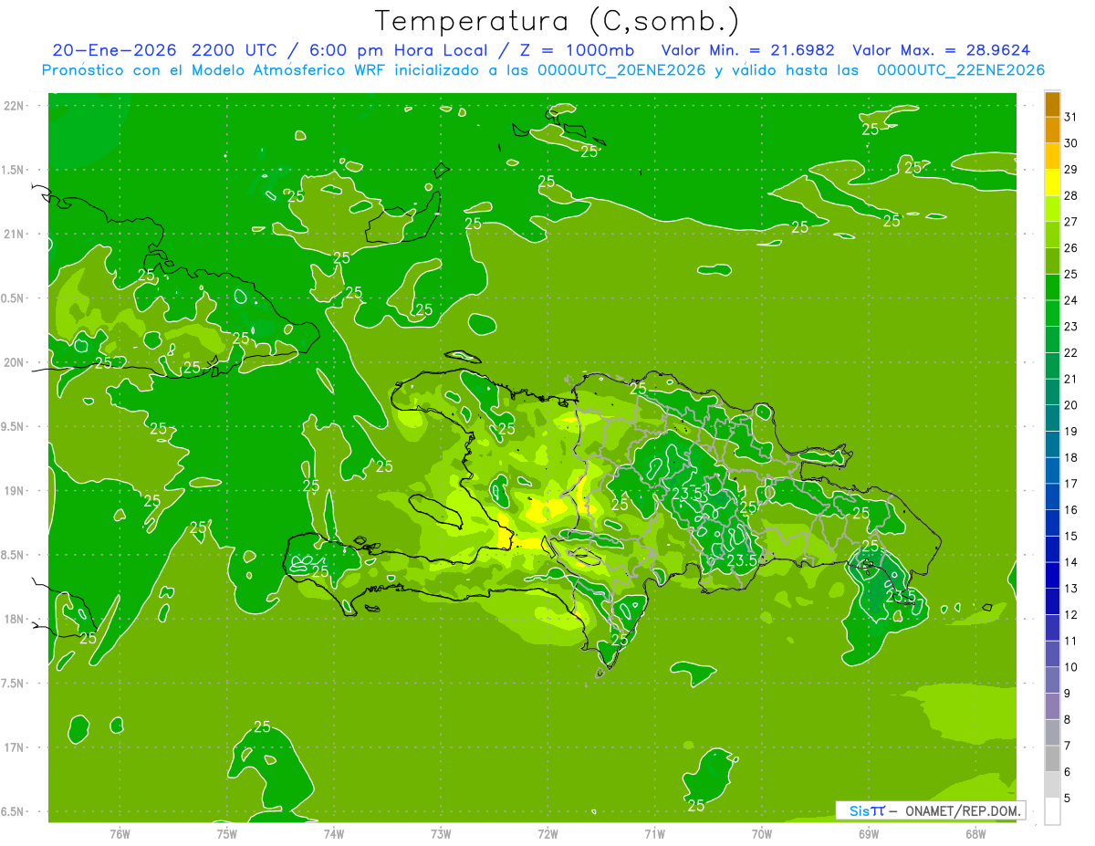Click the longitude axis label "72W"
The height and width of the screenshot is (846, 1095).
[x=547, y=833]
